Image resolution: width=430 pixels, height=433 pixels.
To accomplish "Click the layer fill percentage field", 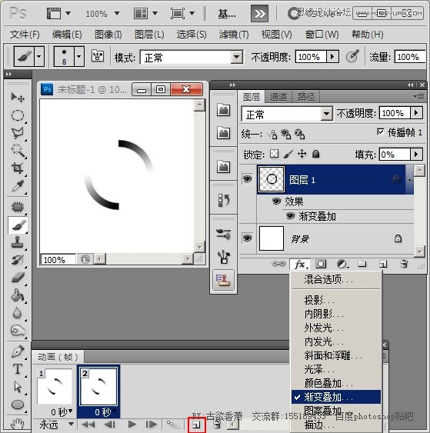I will click(x=395, y=154).
